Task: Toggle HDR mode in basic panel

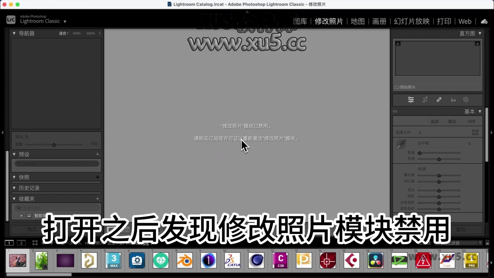Action: pyautogui.click(x=471, y=121)
